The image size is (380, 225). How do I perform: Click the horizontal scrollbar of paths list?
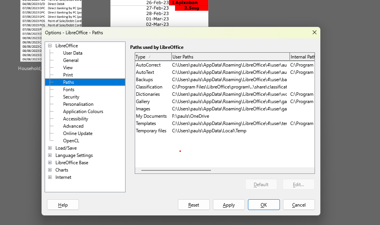point(176,170)
